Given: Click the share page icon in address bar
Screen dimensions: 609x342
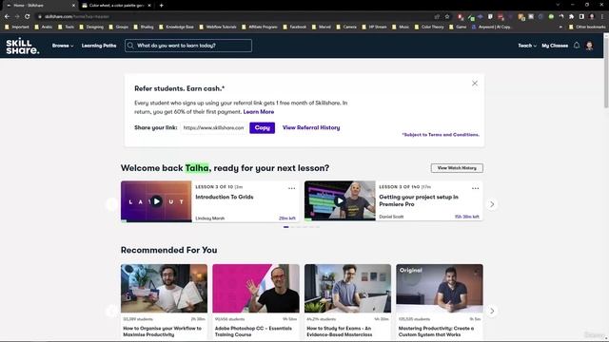Looking at the screenshot, I should 437,17.
